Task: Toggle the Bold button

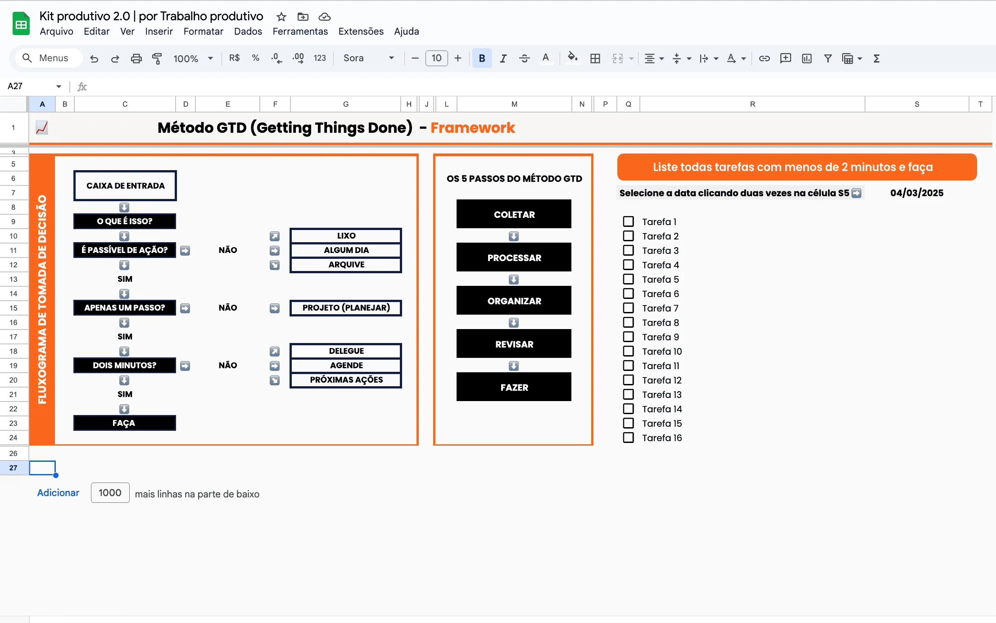Action: pos(482,58)
